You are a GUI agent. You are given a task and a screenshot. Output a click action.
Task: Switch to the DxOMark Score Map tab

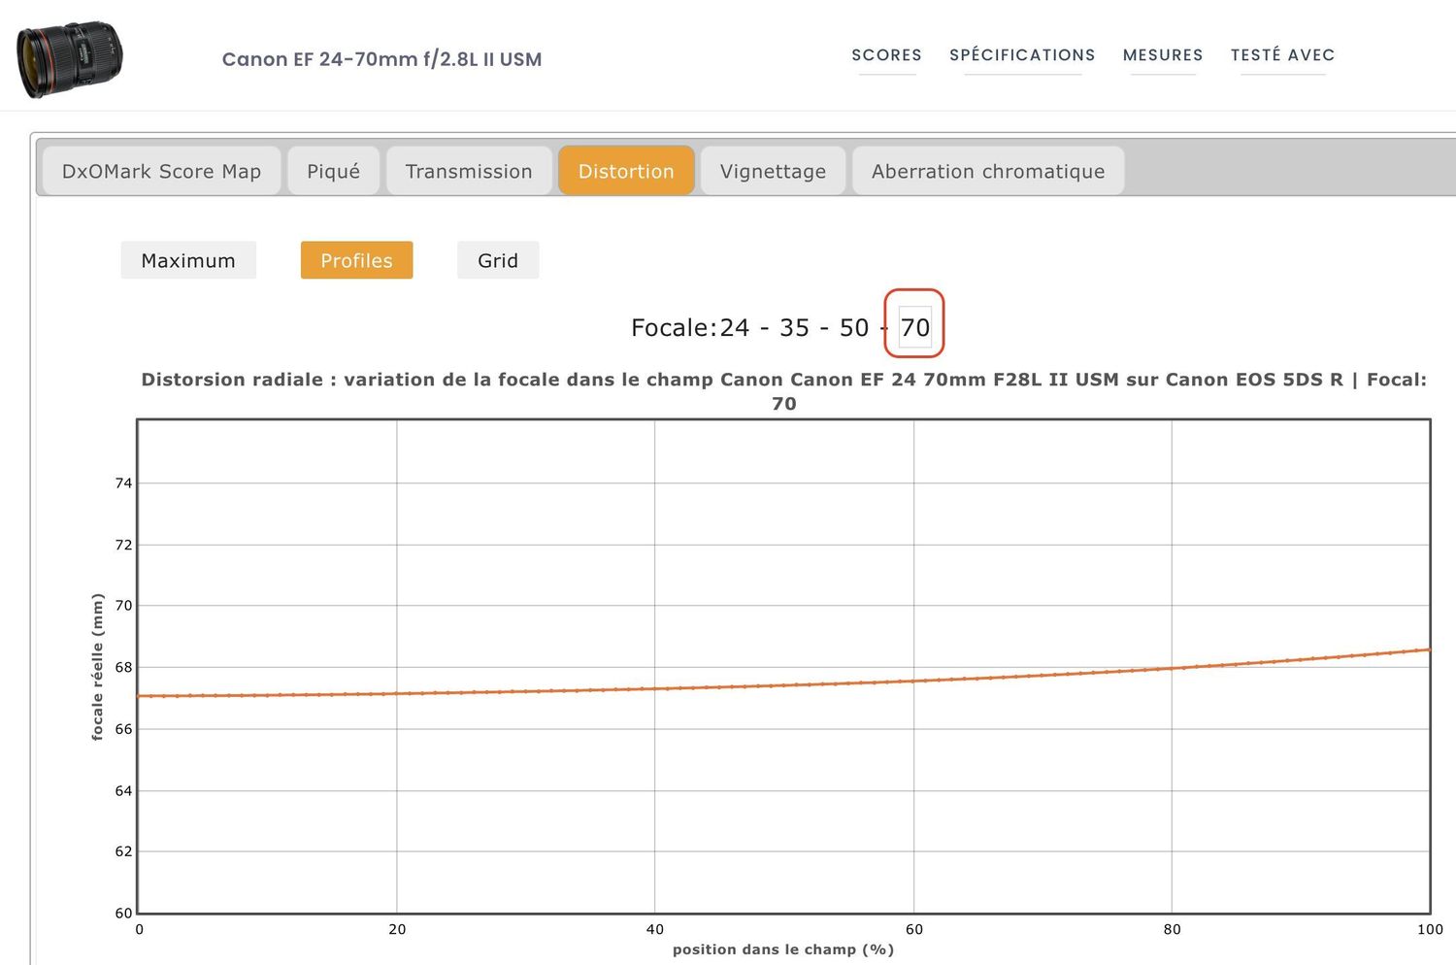(161, 171)
